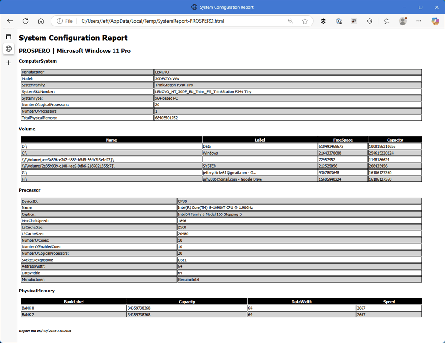Open the Favorites list icon
This screenshot has height=343, width=445.
click(x=387, y=21)
